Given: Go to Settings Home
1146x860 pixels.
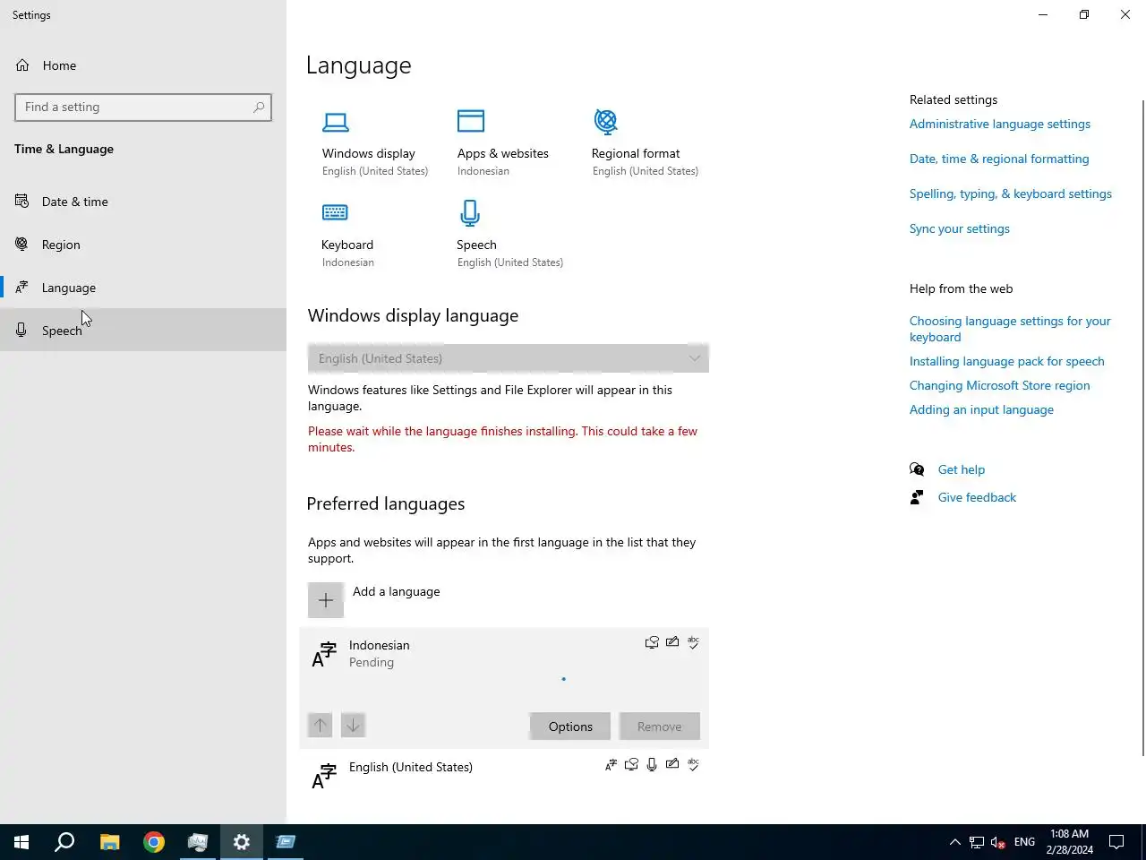Looking at the screenshot, I should pos(143,65).
